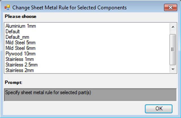Close the dialog with the X button
The height and width of the screenshot is (118, 181).
[x=171, y=7]
